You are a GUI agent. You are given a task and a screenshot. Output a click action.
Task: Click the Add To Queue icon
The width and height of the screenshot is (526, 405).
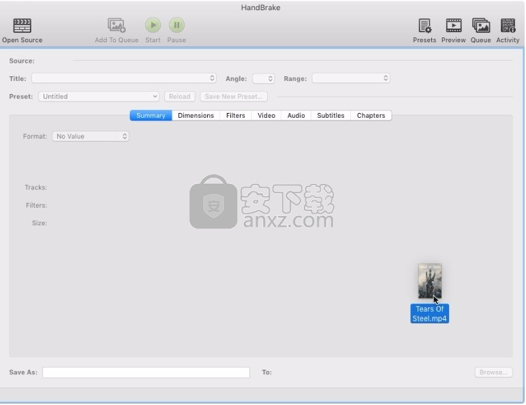coord(117,25)
